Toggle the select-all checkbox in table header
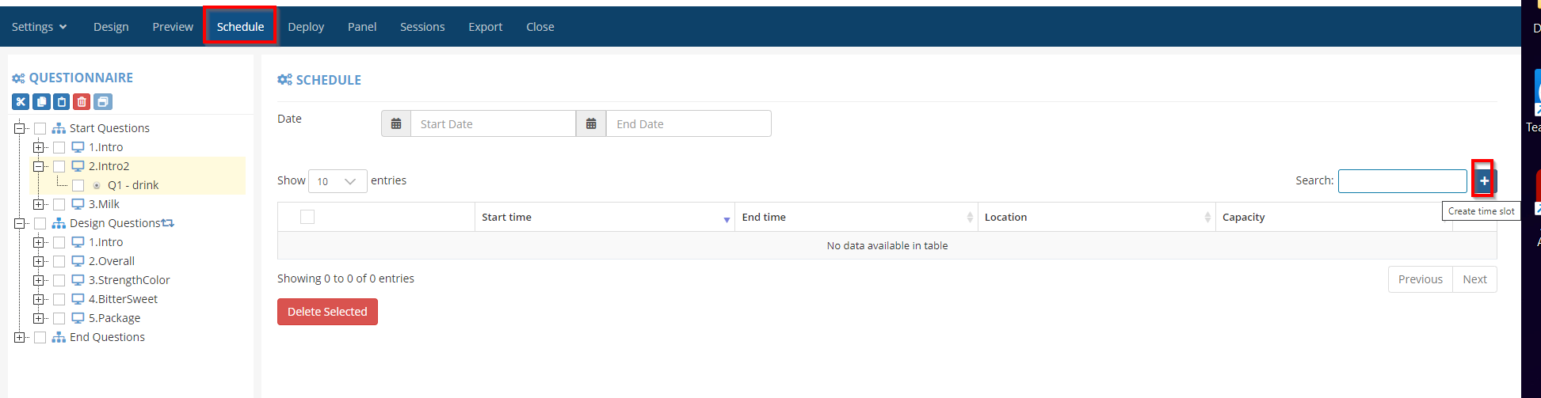 pos(307,217)
